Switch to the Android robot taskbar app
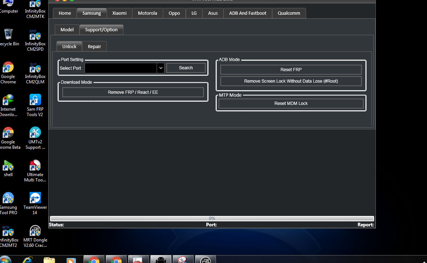Screen dimensions: 427x263 tap(161, 259)
